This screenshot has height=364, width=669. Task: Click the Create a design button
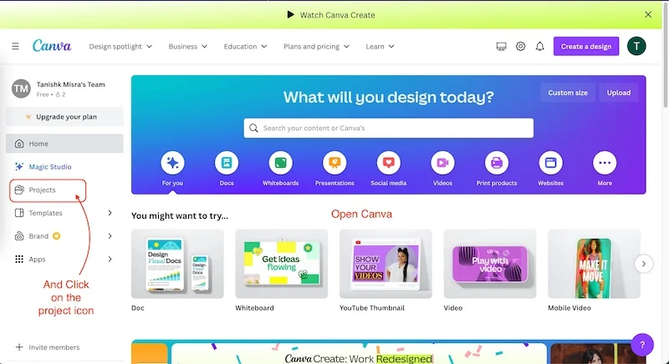click(x=586, y=47)
